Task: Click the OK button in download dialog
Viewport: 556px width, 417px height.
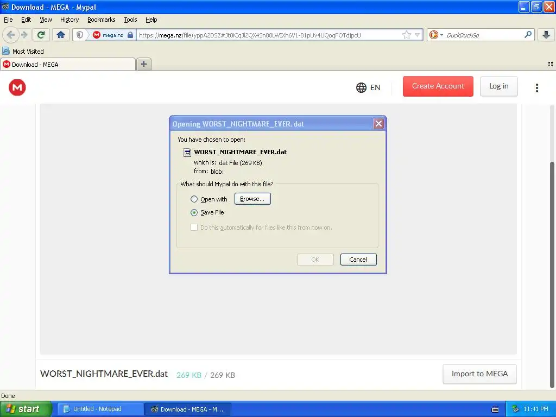Action: click(x=315, y=260)
